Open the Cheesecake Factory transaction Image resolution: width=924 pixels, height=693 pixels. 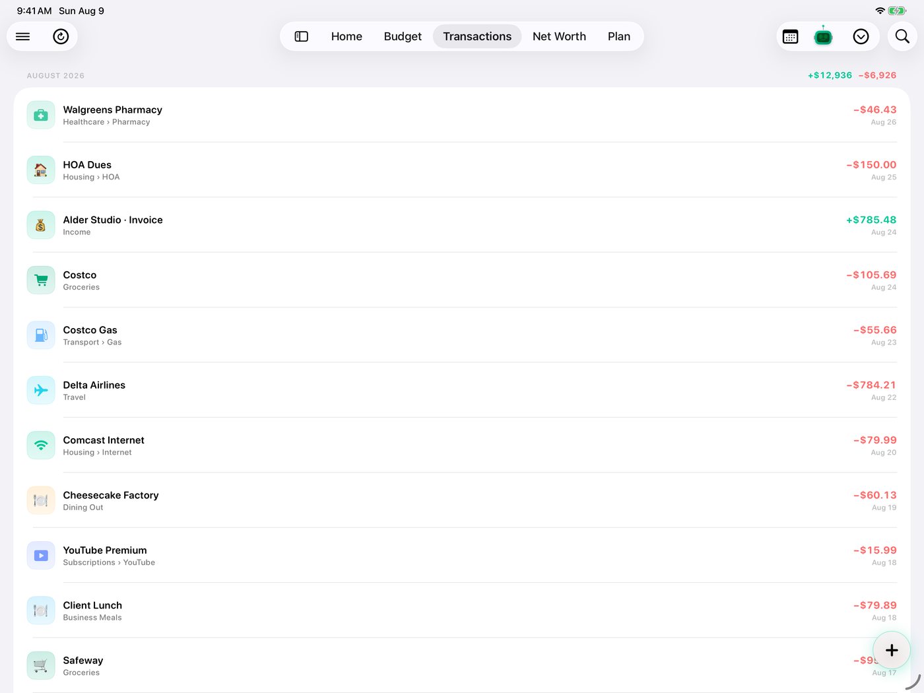(x=461, y=500)
